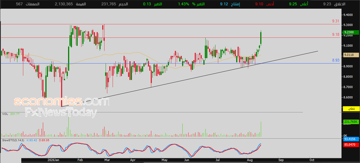Select the 9.31 red resistance line label

coord(336,21)
